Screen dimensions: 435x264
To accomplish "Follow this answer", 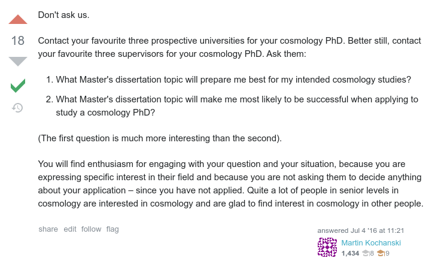I will pos(91,229).
